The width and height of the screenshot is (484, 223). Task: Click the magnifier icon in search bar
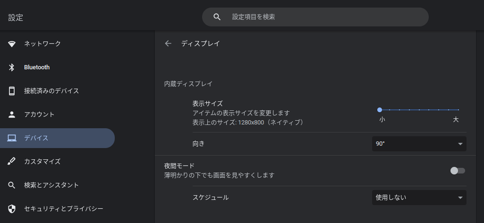tap(217, 17)
